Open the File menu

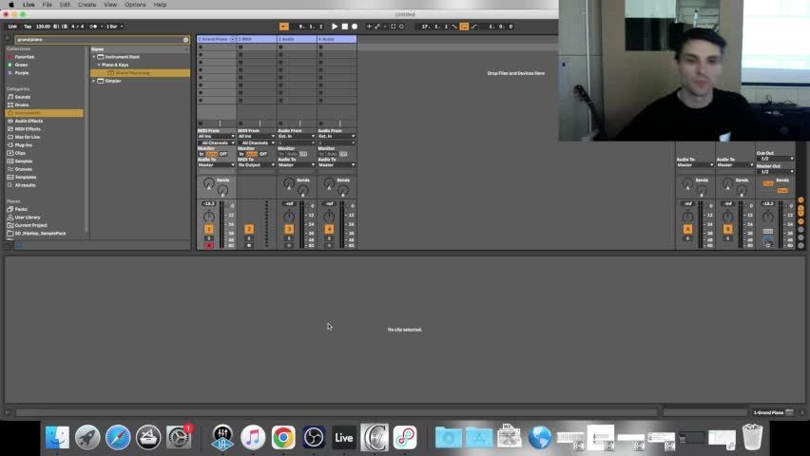point(47,4)
